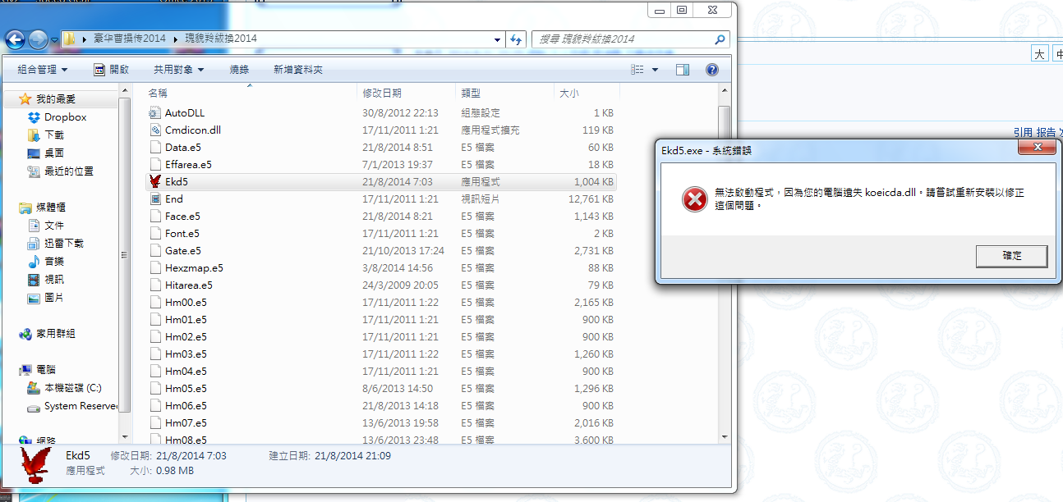Select 媒體櫃 libraries node
The width and height of the screenshot is (1063, 502).
point(50,208)
